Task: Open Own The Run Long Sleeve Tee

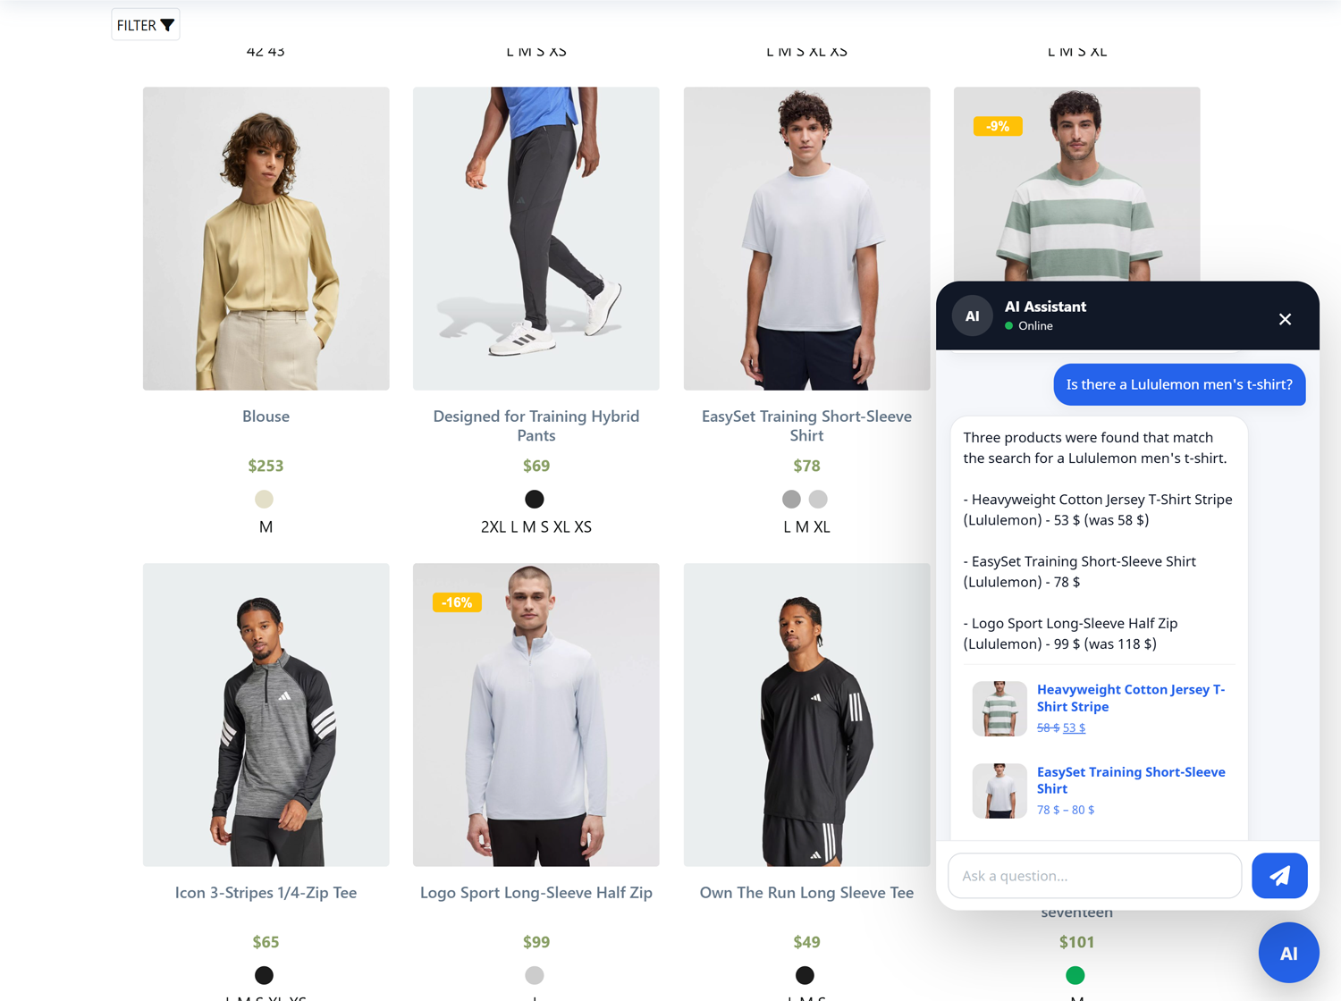Action: pos(805,893)
